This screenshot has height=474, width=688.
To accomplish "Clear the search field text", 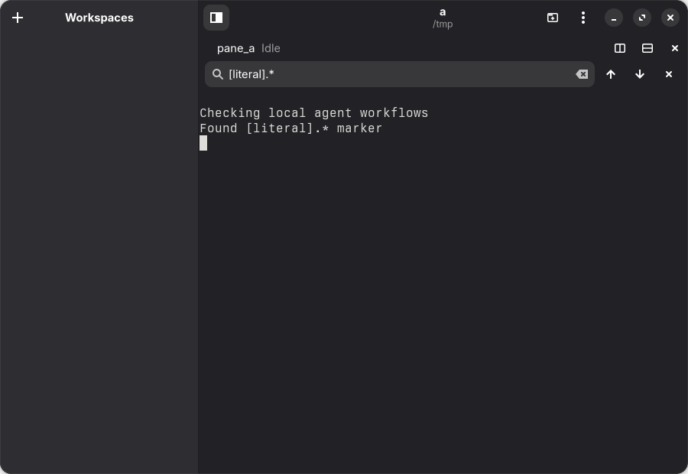I will pyautogui.click(x=582, y=74).
